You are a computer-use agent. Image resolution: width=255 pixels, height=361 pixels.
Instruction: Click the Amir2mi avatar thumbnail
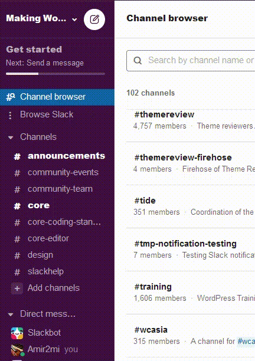[17, 350]
